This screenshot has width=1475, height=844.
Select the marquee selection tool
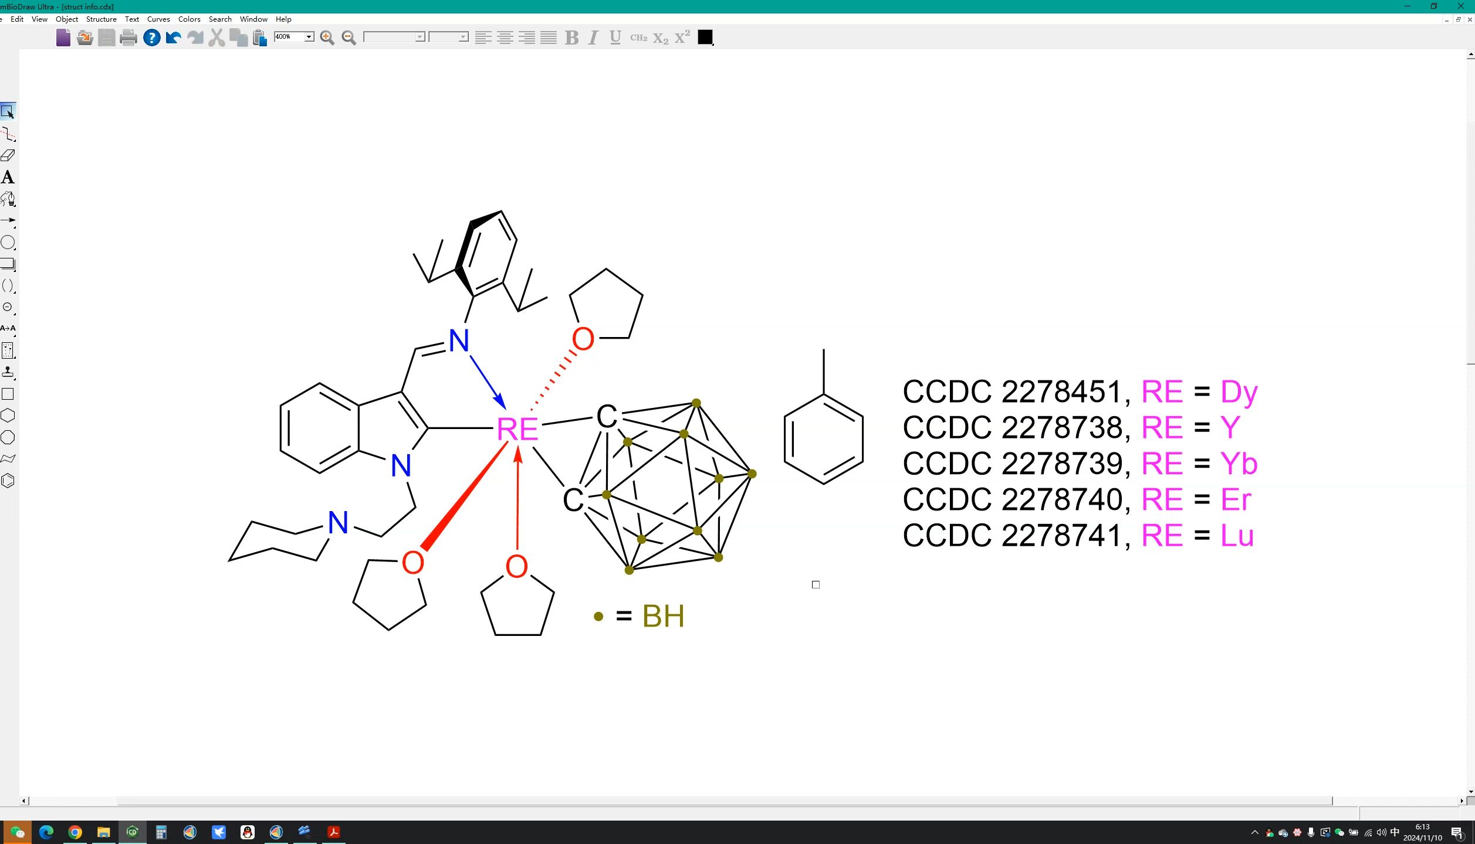(8, 111)
